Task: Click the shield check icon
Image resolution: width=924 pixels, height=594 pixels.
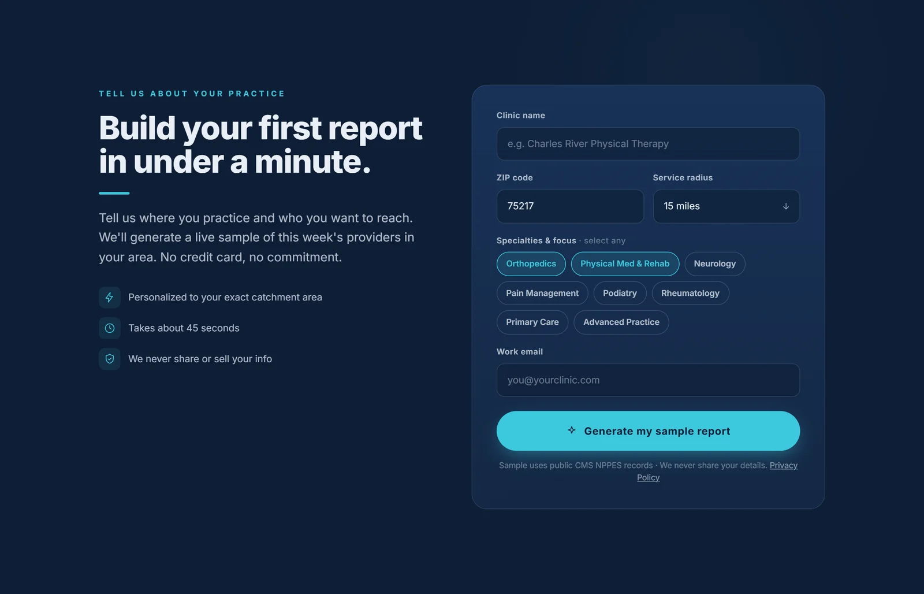Action: coord(110,359)
